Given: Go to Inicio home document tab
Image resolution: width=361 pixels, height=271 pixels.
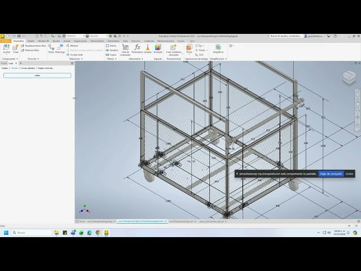Looking at the screenshot, I should 81,221.
